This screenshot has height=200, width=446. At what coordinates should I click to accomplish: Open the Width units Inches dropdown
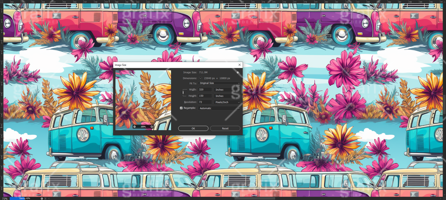pos(227,90)
